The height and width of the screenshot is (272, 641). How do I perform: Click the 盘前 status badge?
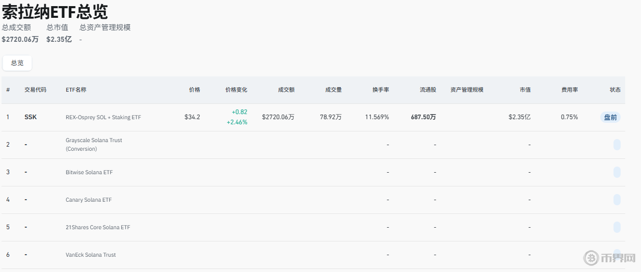click(x=610, y=117)
